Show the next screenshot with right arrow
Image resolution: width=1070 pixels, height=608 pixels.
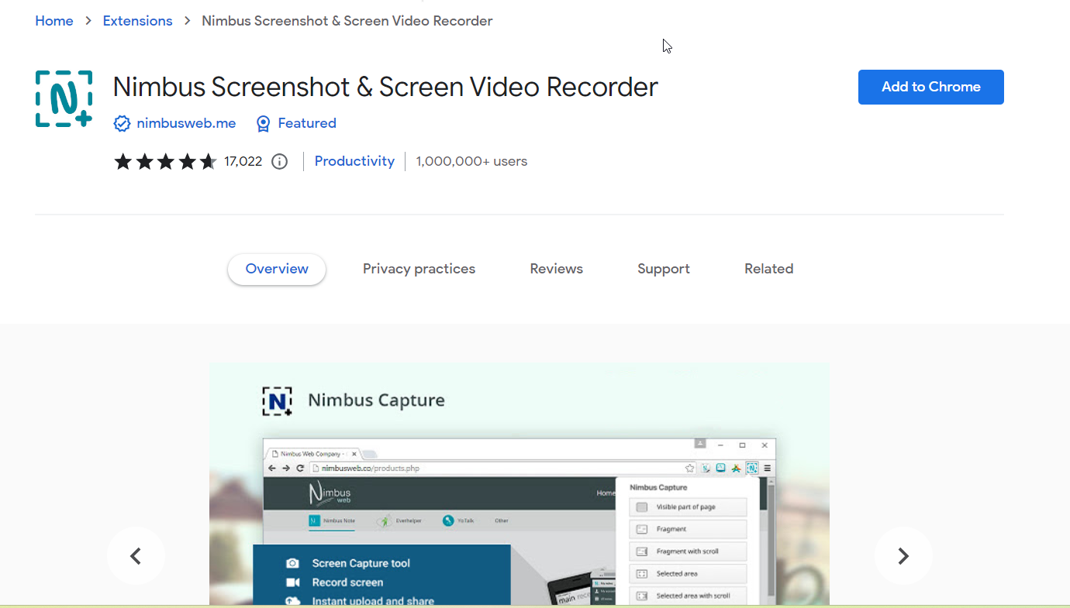pyautogui.click(x=903, y=556)
